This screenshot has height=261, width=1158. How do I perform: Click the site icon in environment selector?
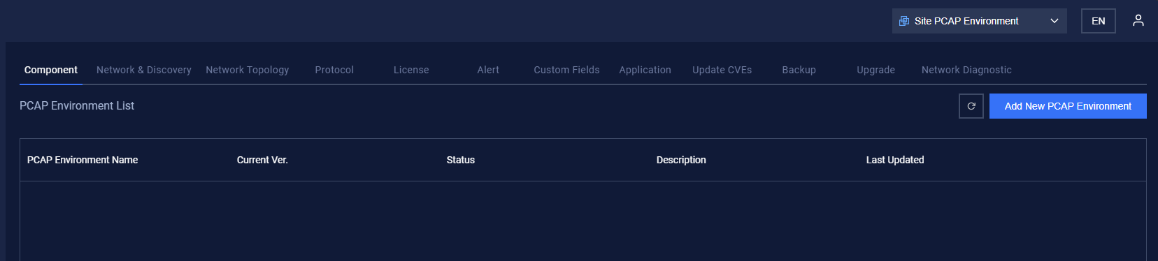click(904, 21)
